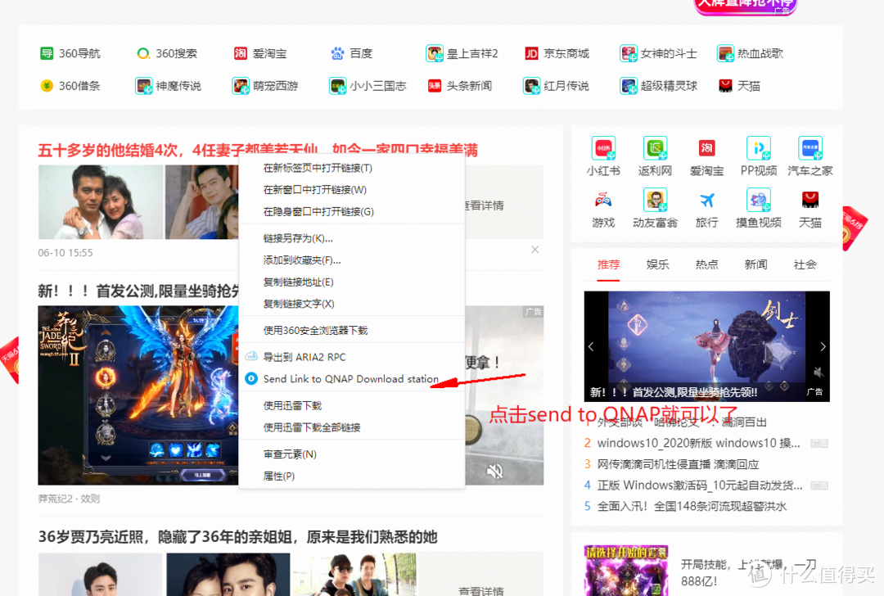Select 审查元素(N) menu entry
The height and width of the screenshot is (596, 884).
pos(352,454)
